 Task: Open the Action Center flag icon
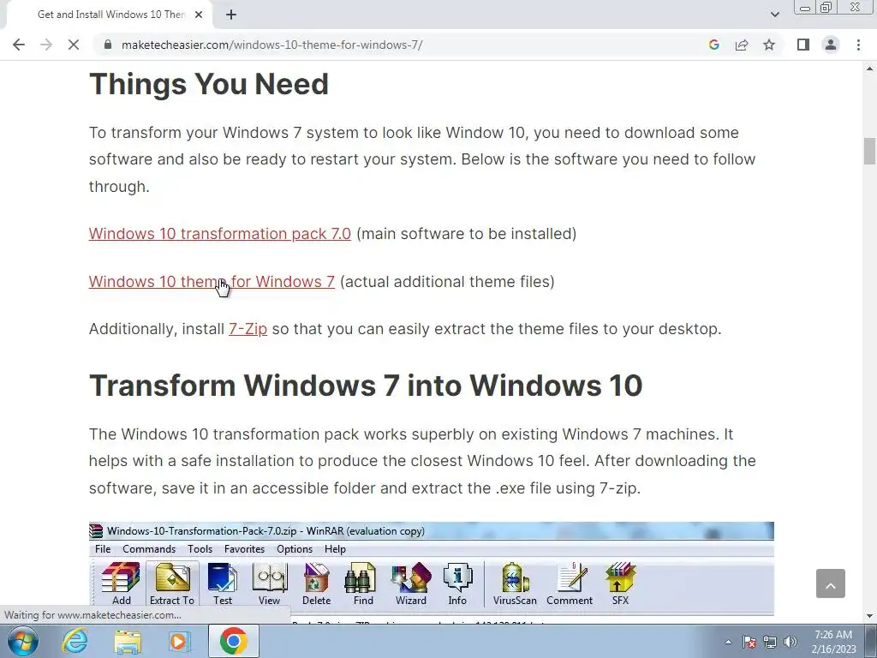[749, 642]
